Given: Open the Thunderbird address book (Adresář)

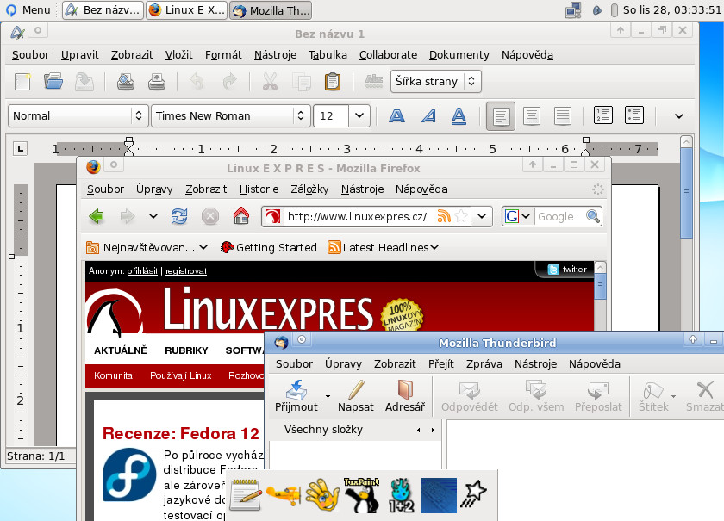Looking at the screenshot, I should coord(404,396).
